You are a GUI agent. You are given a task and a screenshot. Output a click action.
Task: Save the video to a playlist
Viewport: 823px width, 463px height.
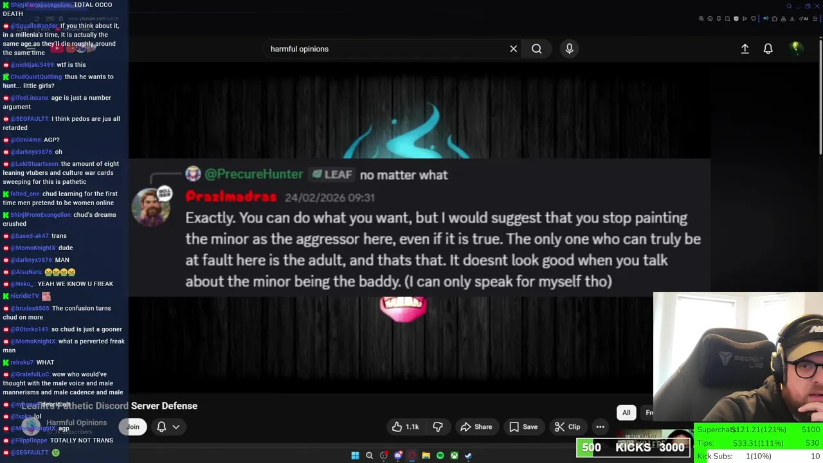(523, 427)
